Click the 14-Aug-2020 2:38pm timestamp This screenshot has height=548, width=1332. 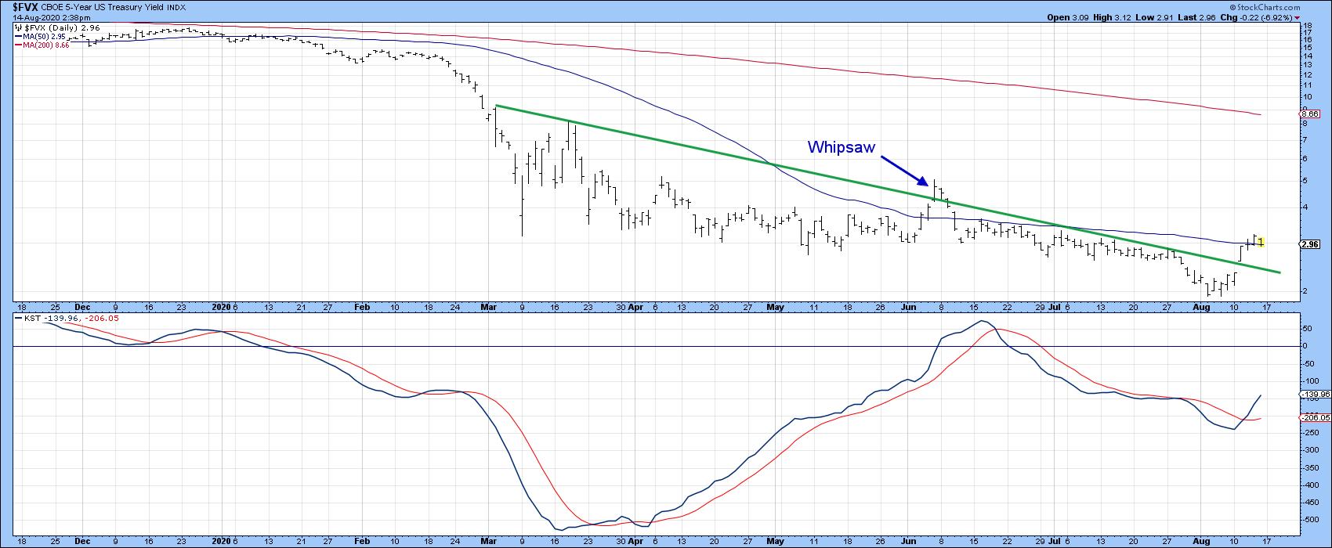coord(39,16)
